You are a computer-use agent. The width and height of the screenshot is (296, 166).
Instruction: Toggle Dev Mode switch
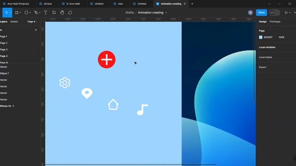point(274,12)
